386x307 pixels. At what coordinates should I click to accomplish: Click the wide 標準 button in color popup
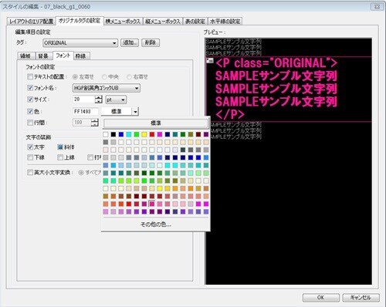pyautogui.click(x=155, y=123)
